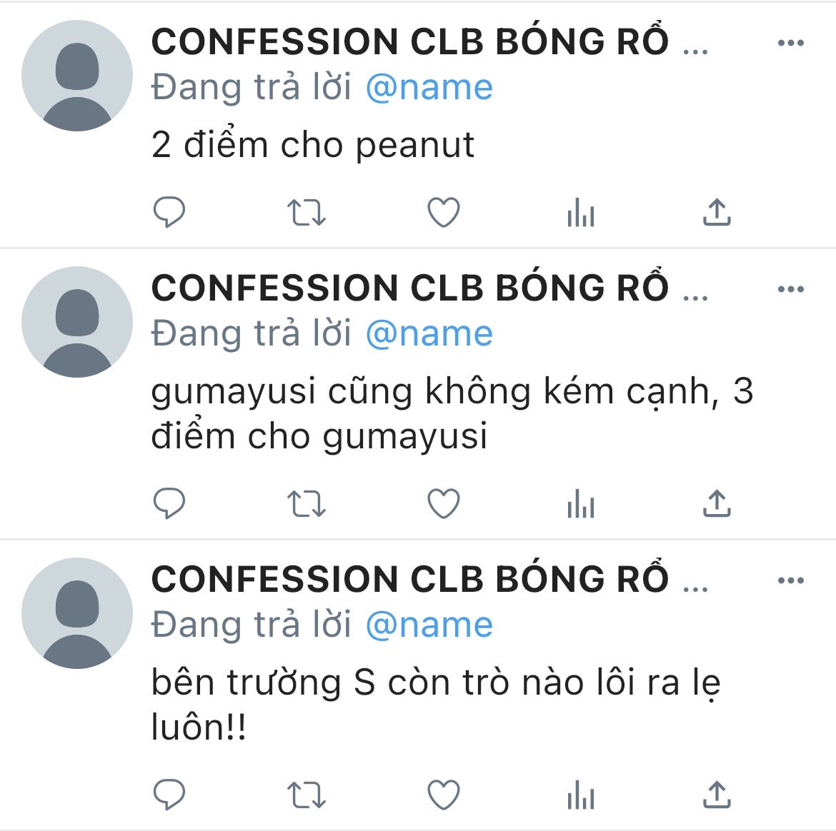836x831 pixels.
Task: Share the gumayusi tweet
Action: [x=717, y=503]
